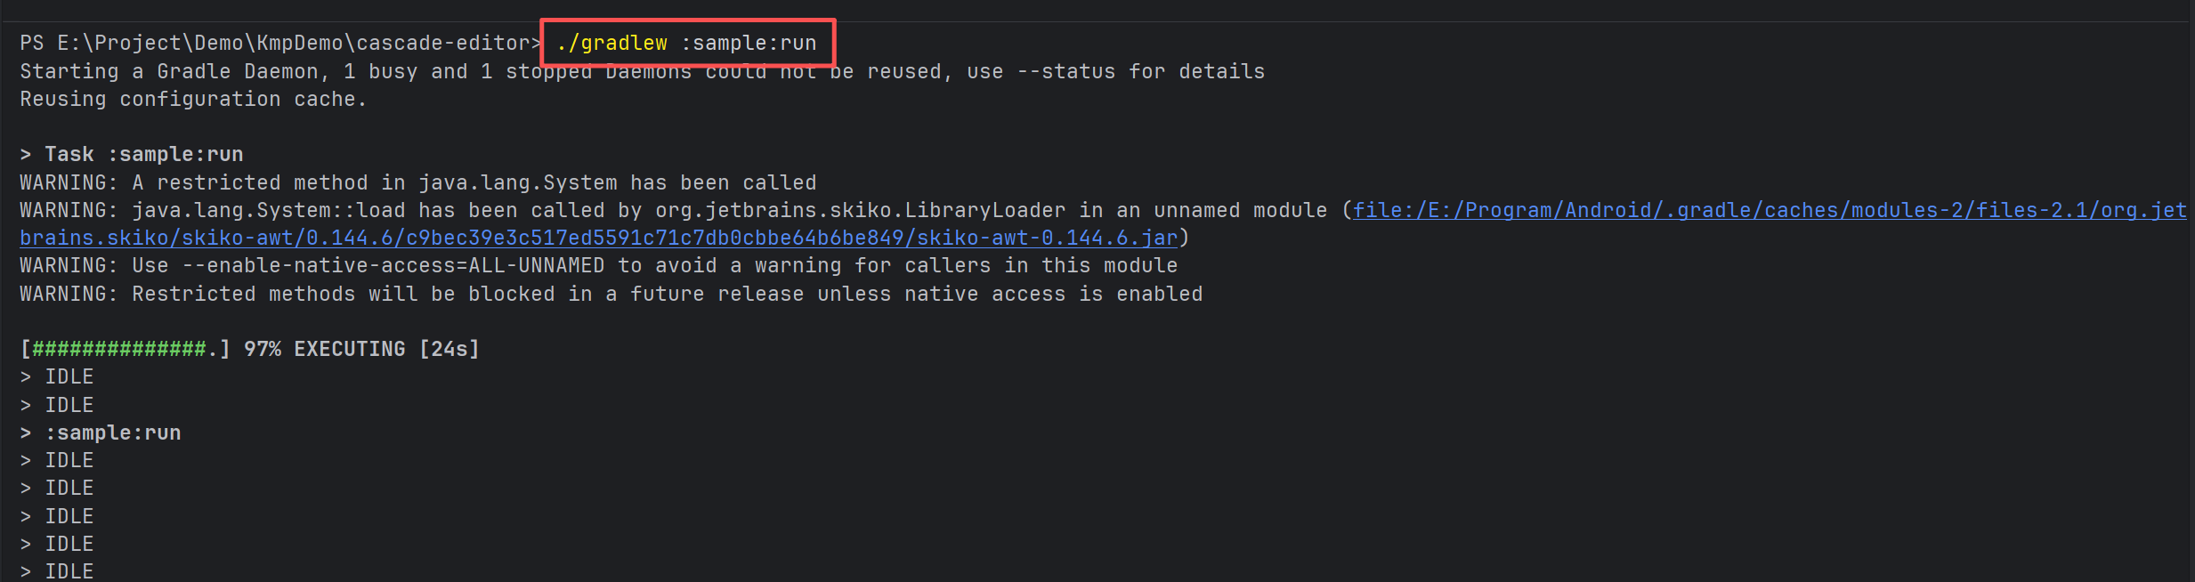This screenshot has width=2195, height=582.
Task: Click the 'Starting a Gradle Daemon' line
Action: coord(642,71)
